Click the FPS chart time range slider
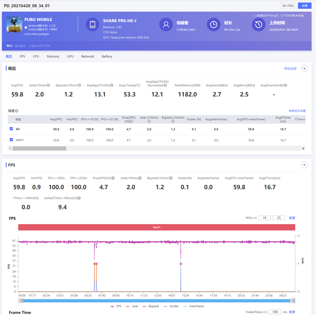This screenshot has height=315, width=316. click(156, 300)
